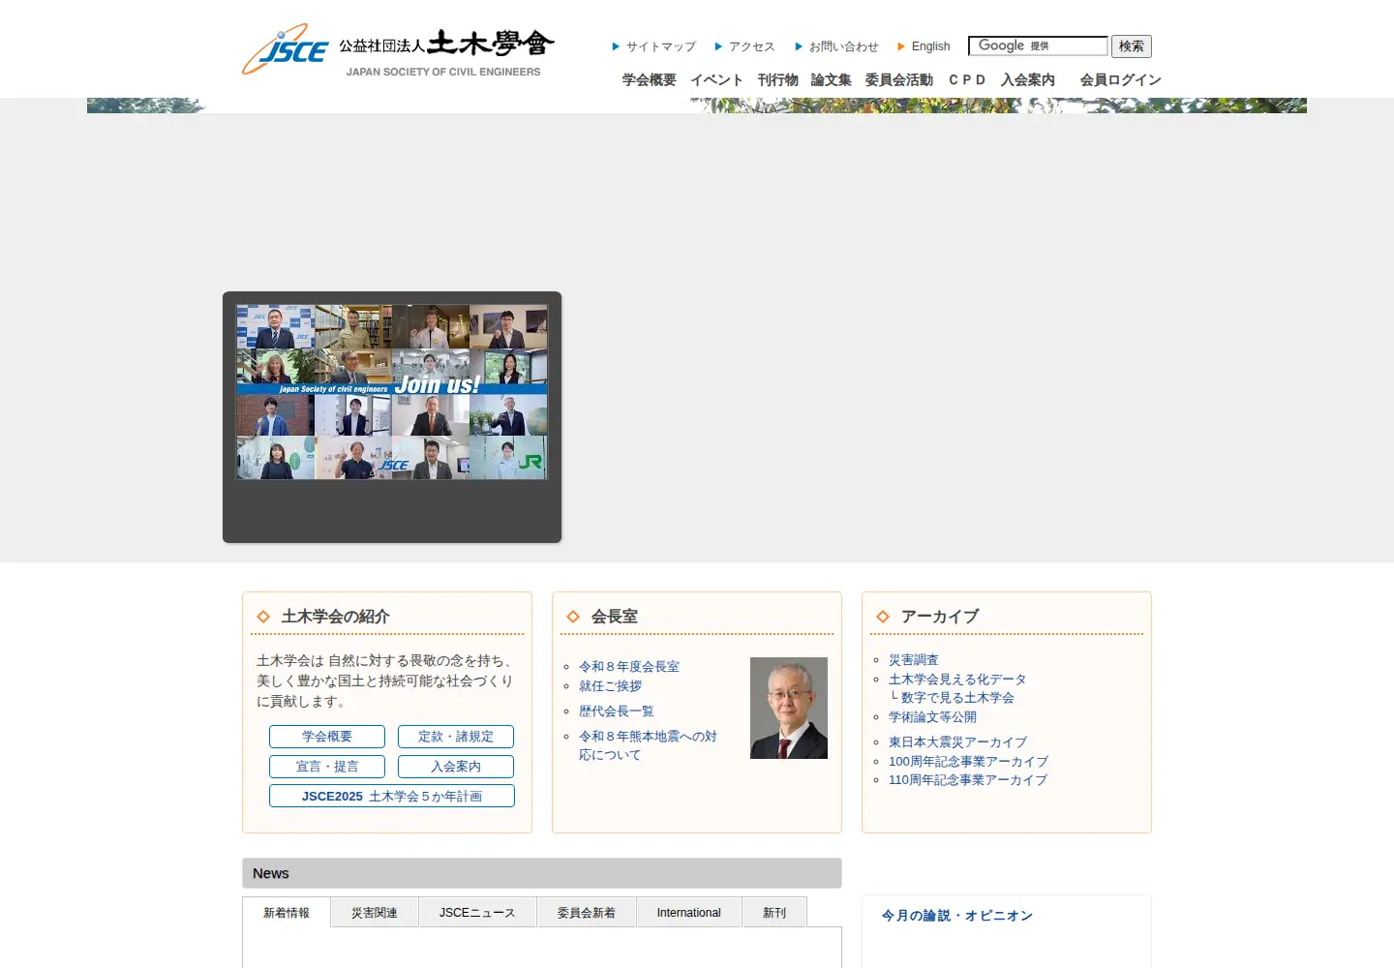Image resolution: width=1394 pixels, height=968 pixels.
Task: Open the 論文集 menu
Action: click(831, 80)
